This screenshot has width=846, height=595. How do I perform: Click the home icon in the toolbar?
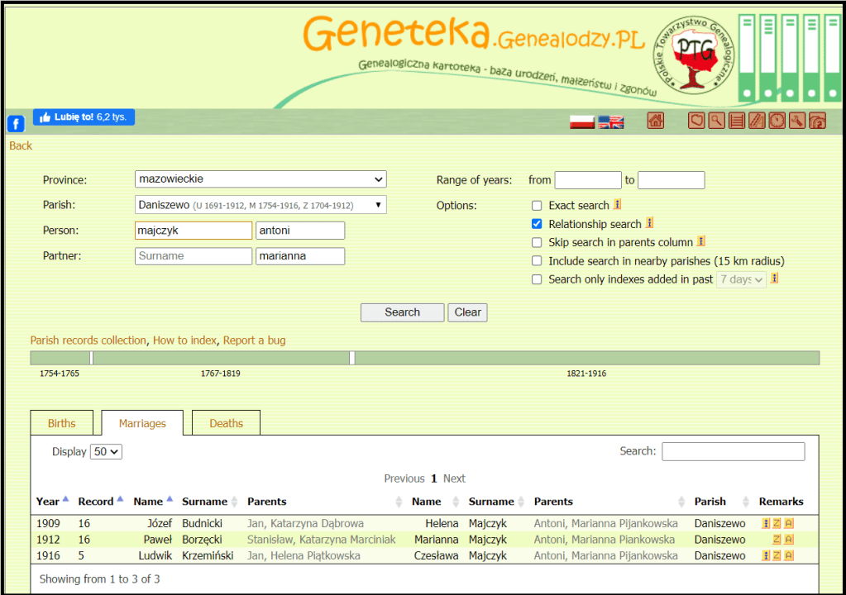656,121
